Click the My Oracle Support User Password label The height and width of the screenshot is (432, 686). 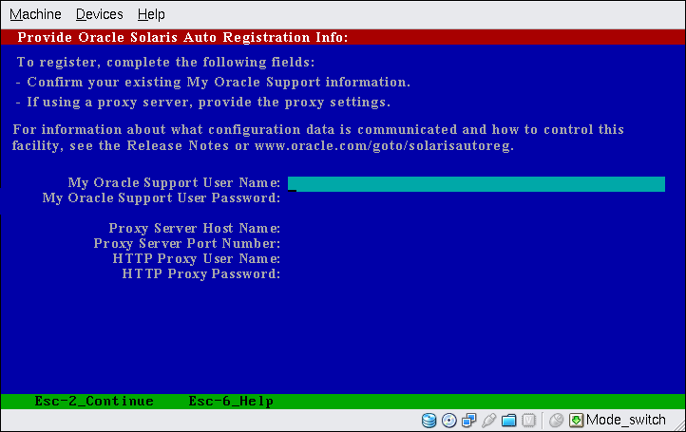161,198
